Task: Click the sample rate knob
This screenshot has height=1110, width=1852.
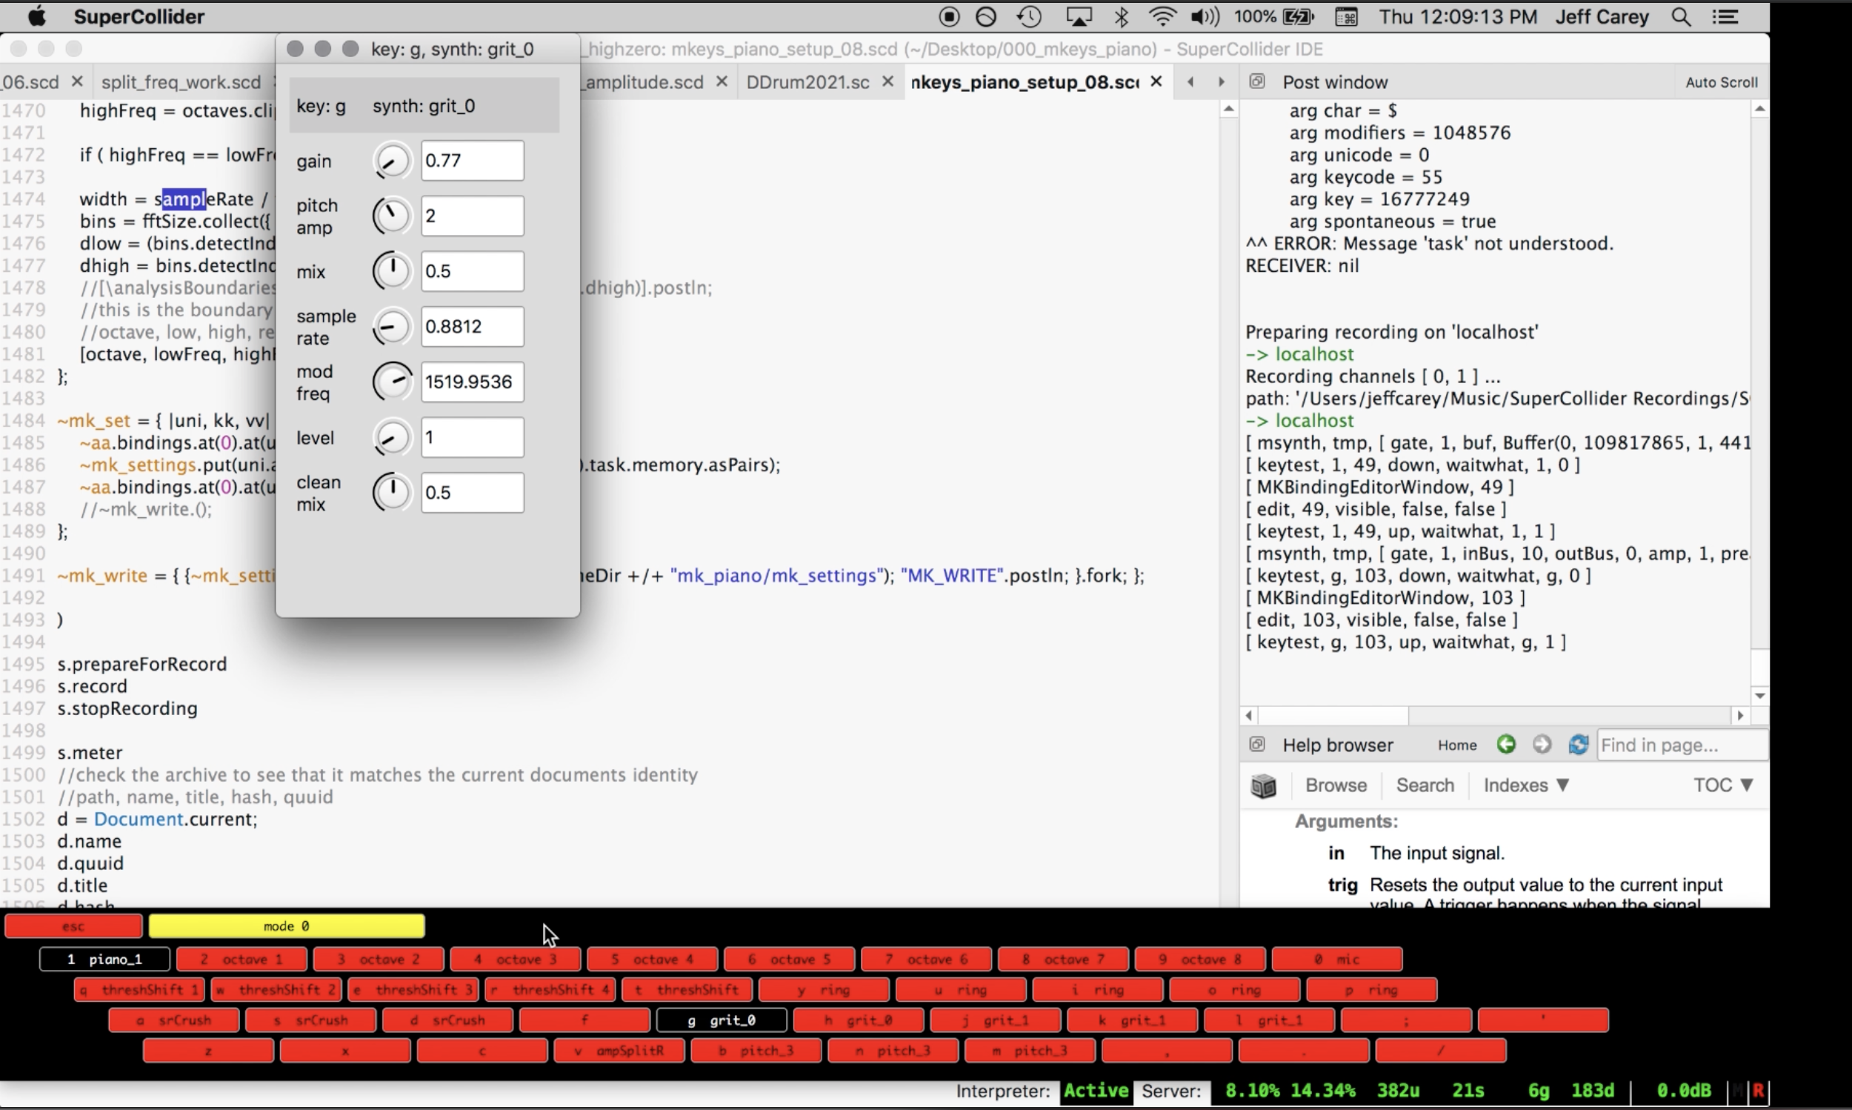Action: point(392,327)
